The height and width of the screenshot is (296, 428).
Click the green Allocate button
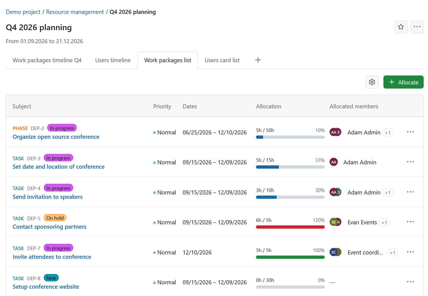(403, 82)
